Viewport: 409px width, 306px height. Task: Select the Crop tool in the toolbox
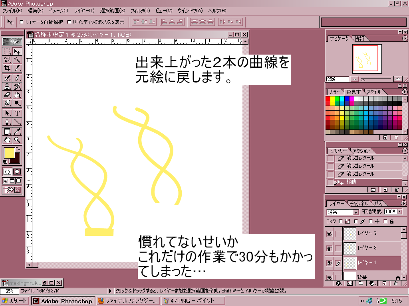point(7,68)
